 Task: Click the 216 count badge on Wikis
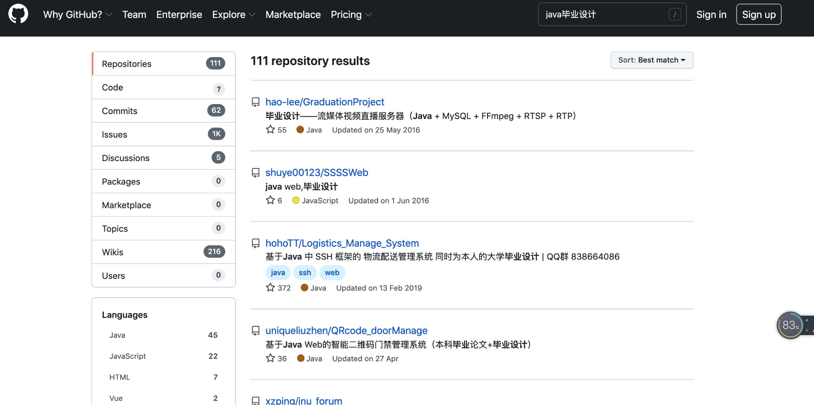pyautogui.click(x=214, y=252)
